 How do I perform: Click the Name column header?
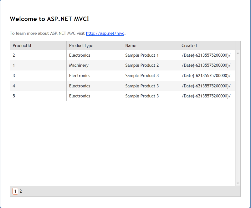click(131, 45)
